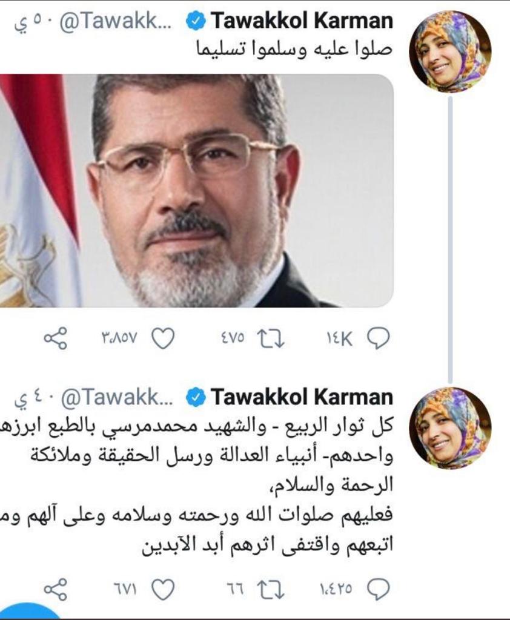Open the first tweet's Arabic text
The width and height of the screenshot is (510, 620).
coord(295,50)
